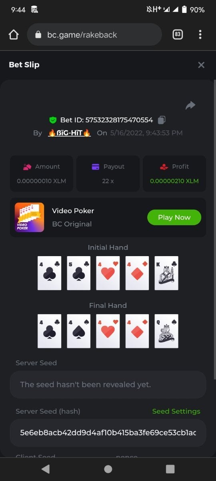This screenshot has height=481, width=216.
Task: Tap the browser home icon
Action: tap(14, 35)
